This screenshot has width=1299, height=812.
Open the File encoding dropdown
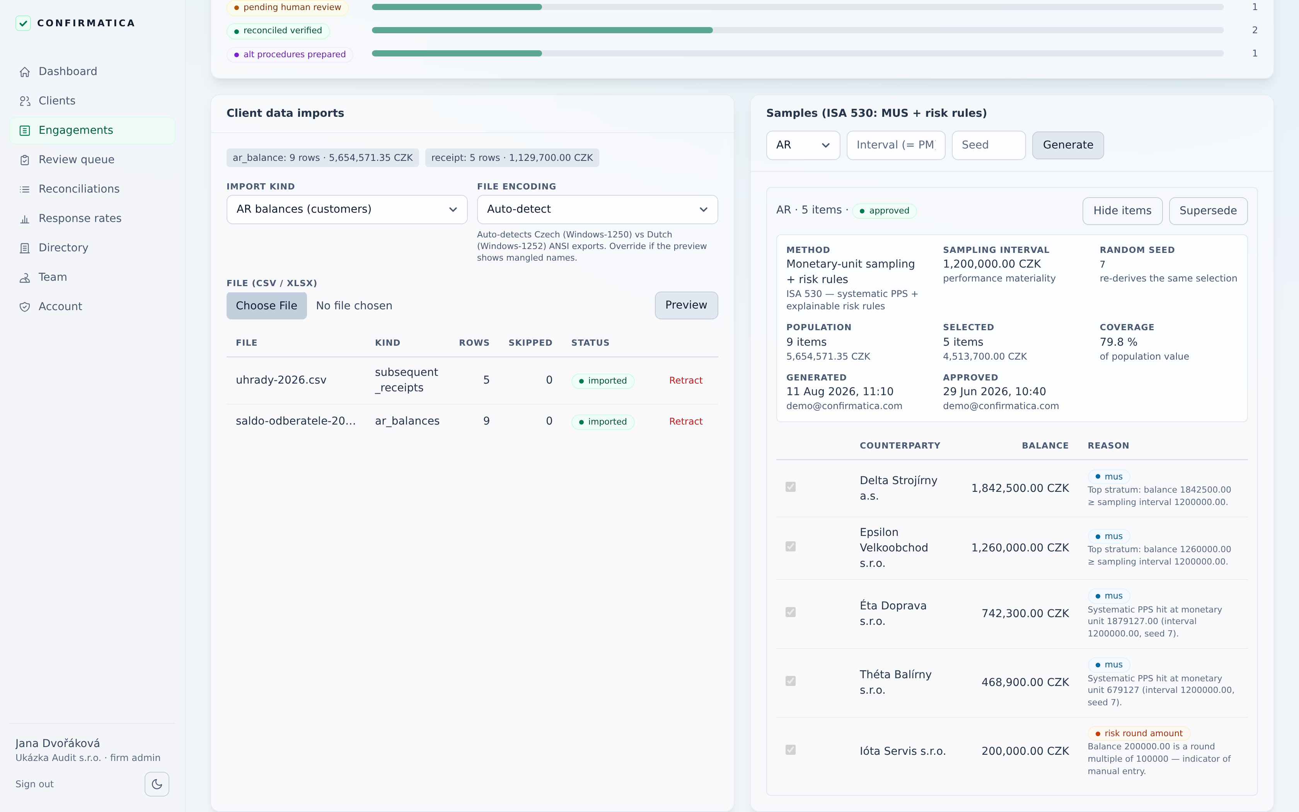597,210
